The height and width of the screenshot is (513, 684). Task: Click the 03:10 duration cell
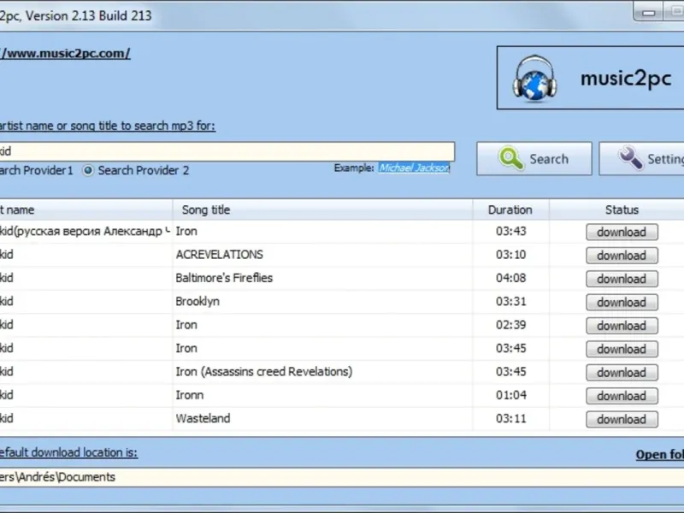510,255
